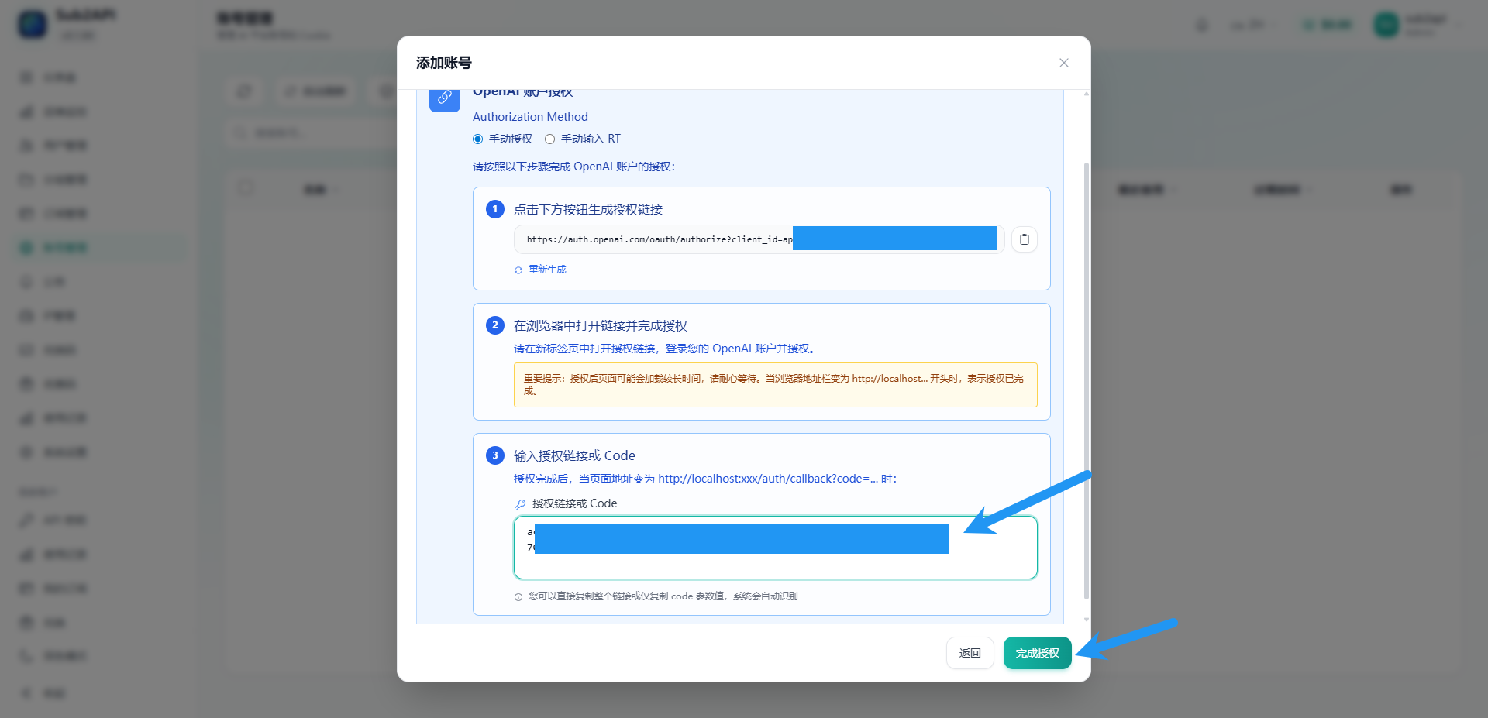Click the highlighted active item icon in the sidebar
This screenshot has width=1488, height=718.
coord(27,247)
